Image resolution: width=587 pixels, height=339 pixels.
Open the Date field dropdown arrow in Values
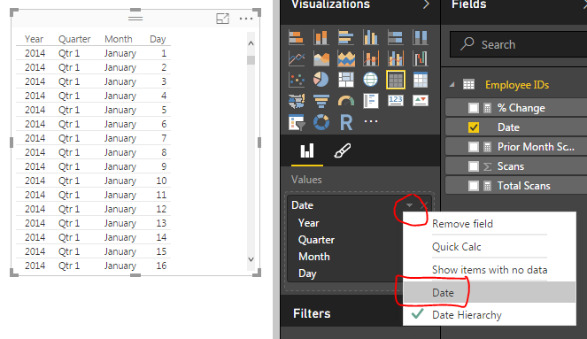click(409, 205)
